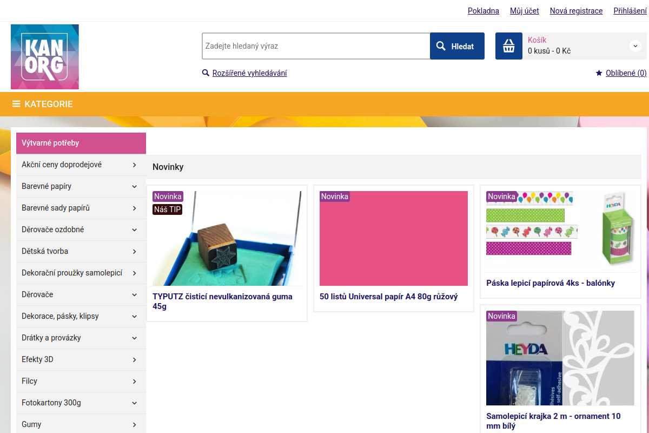Click the Hledat search button

click(x=457, y=46)
